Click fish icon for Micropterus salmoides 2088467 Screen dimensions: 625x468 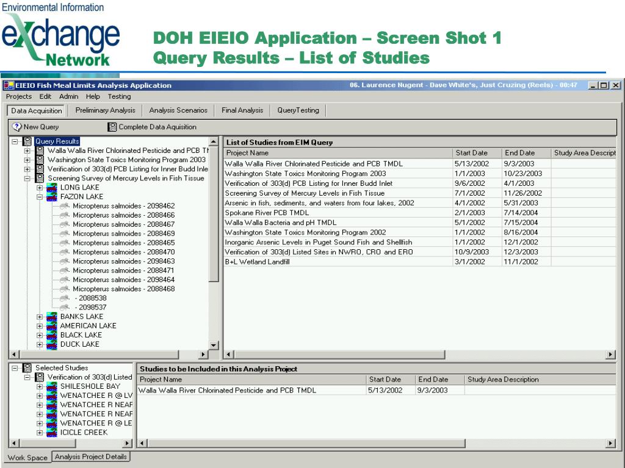[65, 224]
